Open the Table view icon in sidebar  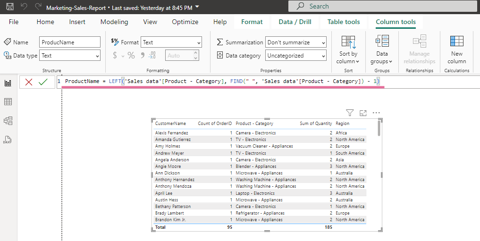click(8, 102)
